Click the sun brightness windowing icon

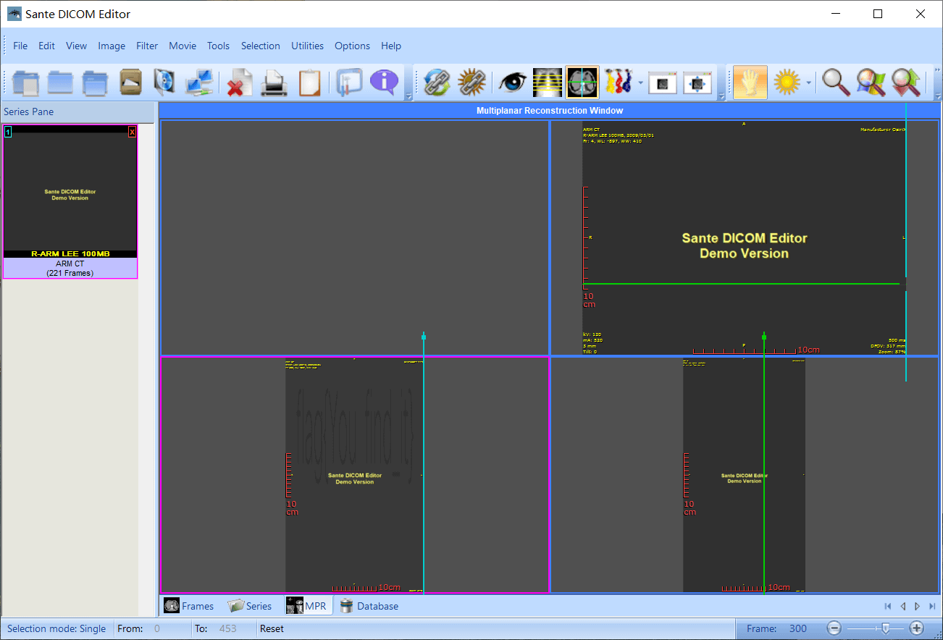(x=787, y=83)
